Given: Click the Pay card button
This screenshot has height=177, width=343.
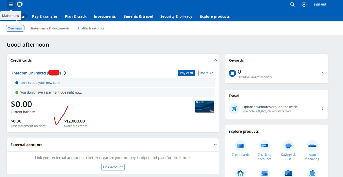Looking at the screenshot, I should click(x=186, y=73).
